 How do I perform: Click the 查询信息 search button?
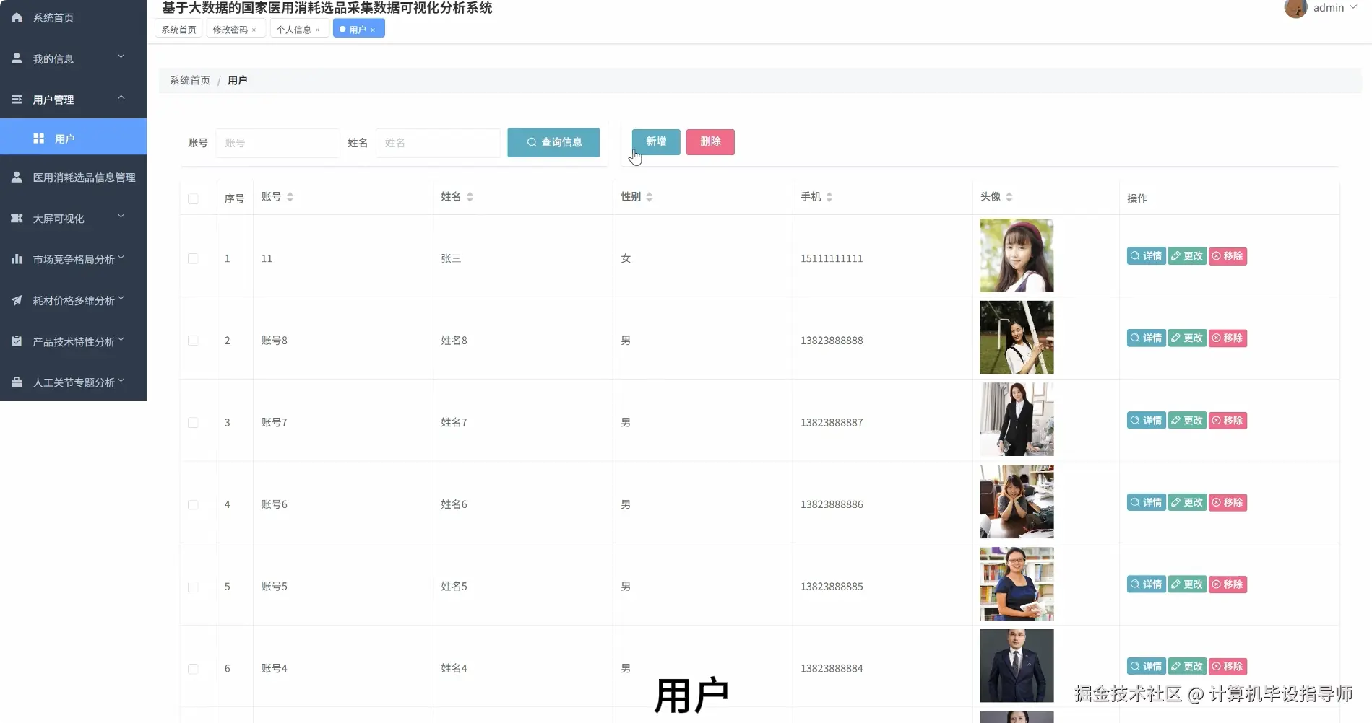click(553, 142)
